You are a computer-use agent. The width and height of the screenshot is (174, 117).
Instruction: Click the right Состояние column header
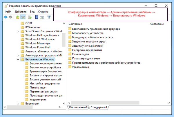[x=157, y=24]
